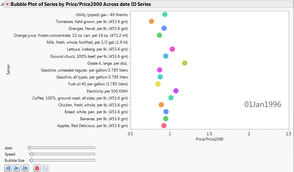Click the Electricity per 500 KWH purple bubble
The image size is (294, 172).
176,91
